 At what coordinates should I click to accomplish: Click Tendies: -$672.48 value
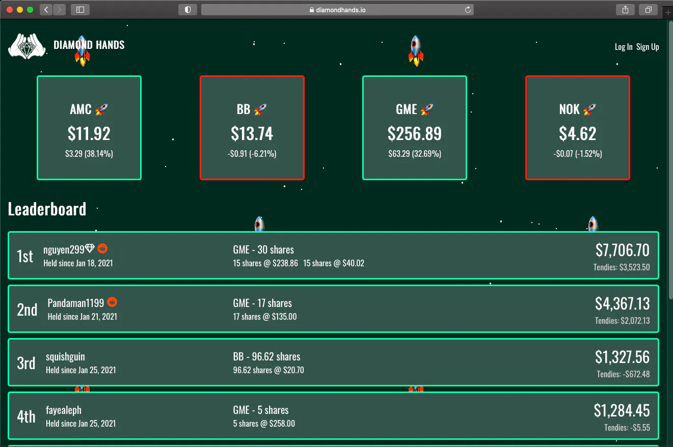(x=624, y=374)
